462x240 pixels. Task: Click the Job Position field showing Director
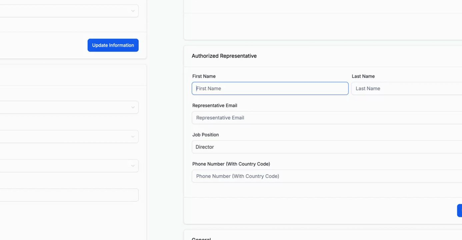(327, 147)
